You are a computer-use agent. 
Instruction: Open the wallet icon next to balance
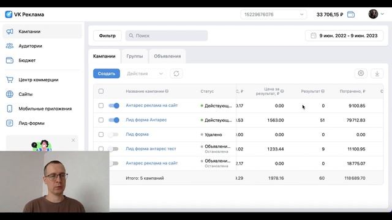point(351,15)
